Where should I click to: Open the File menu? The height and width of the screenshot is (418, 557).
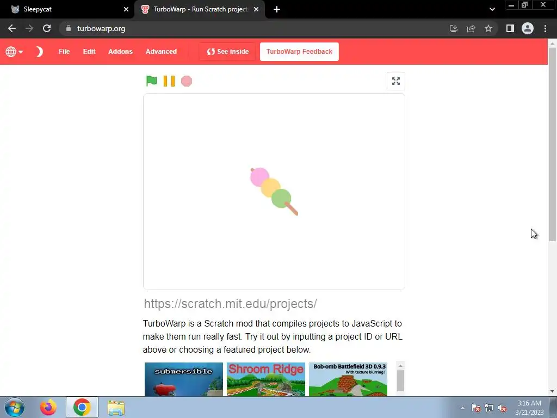pos(64,52)
